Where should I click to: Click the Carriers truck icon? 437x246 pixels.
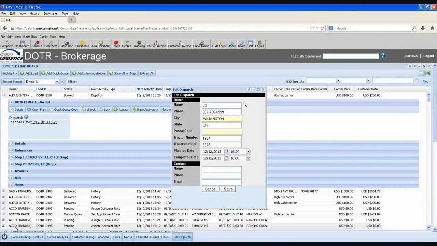37,44
